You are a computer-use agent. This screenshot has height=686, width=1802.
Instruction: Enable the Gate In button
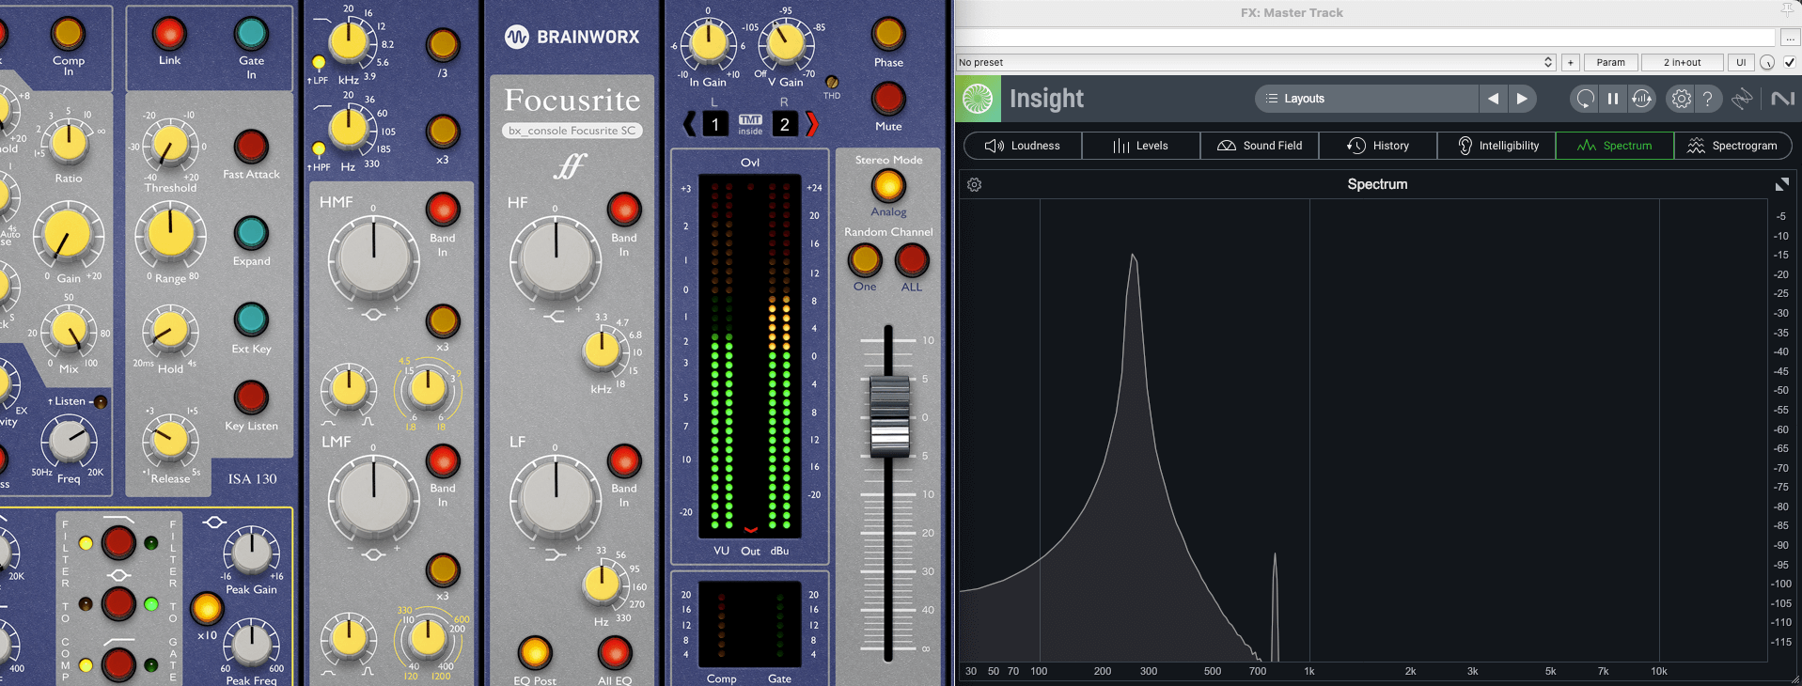[251, 34]
